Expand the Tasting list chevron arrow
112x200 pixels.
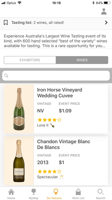106,23
